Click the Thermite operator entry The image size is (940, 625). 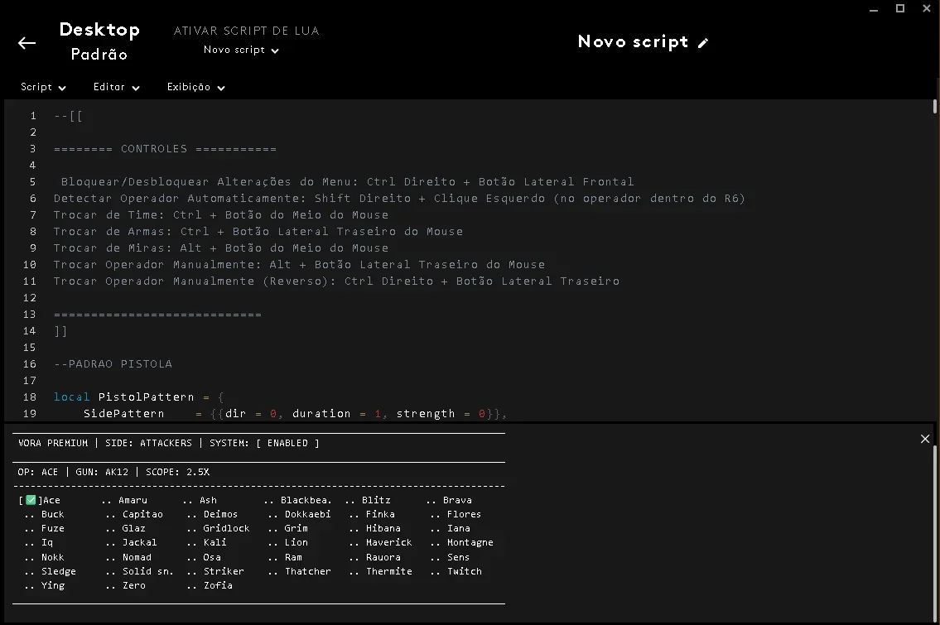[x=389, y=571]
